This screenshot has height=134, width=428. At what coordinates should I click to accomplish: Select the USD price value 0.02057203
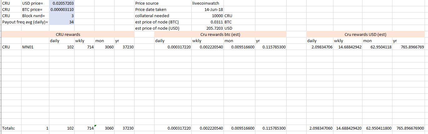[x=62, y=3]
